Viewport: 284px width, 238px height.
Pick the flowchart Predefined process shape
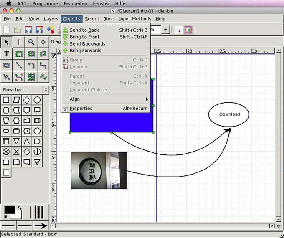tap(37, 121)
